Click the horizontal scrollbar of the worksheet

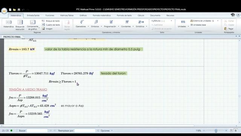coord(98,126)
